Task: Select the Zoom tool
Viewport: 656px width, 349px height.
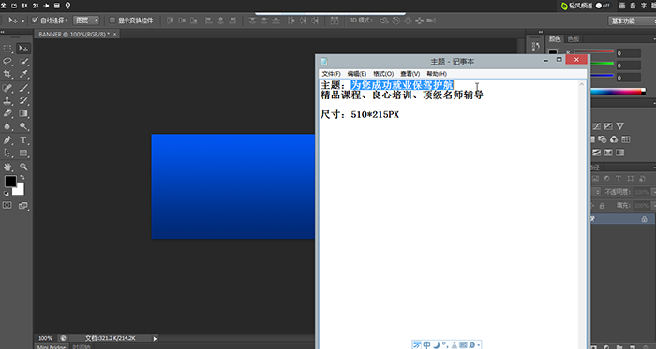Action: (x=23, y=167)
